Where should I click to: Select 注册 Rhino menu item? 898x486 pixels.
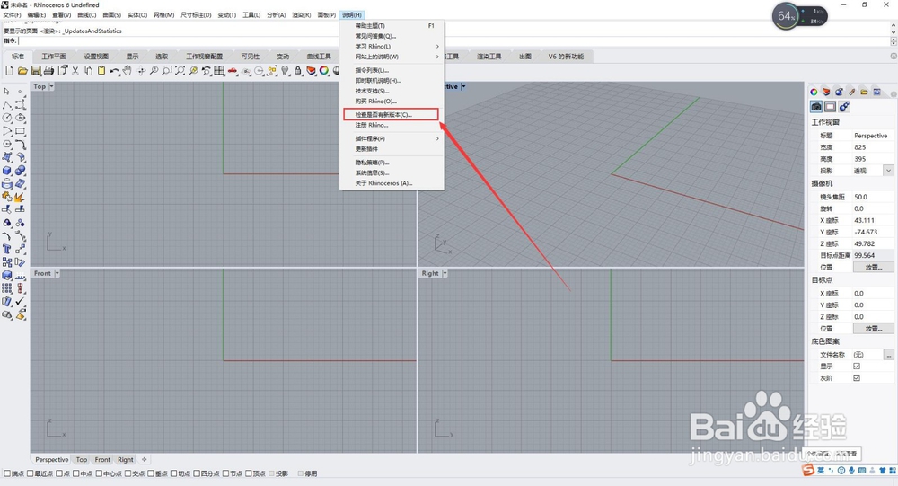pos(392,125)
